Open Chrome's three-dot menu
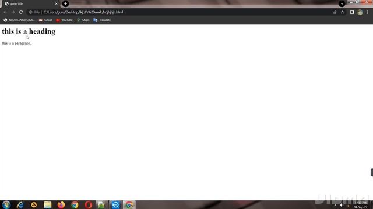 click(368, 12)
